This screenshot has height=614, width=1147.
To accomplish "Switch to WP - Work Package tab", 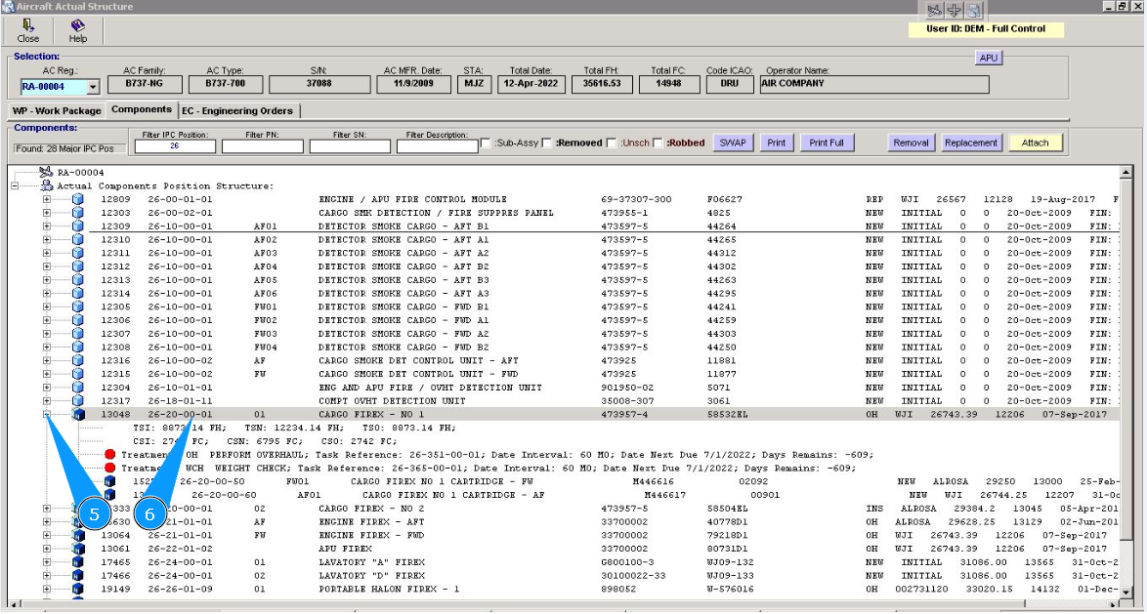I will point(57,110).
